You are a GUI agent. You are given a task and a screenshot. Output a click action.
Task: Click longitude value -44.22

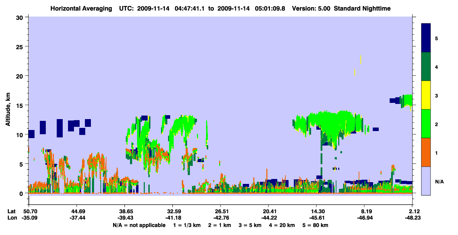(x=268, y=218)
